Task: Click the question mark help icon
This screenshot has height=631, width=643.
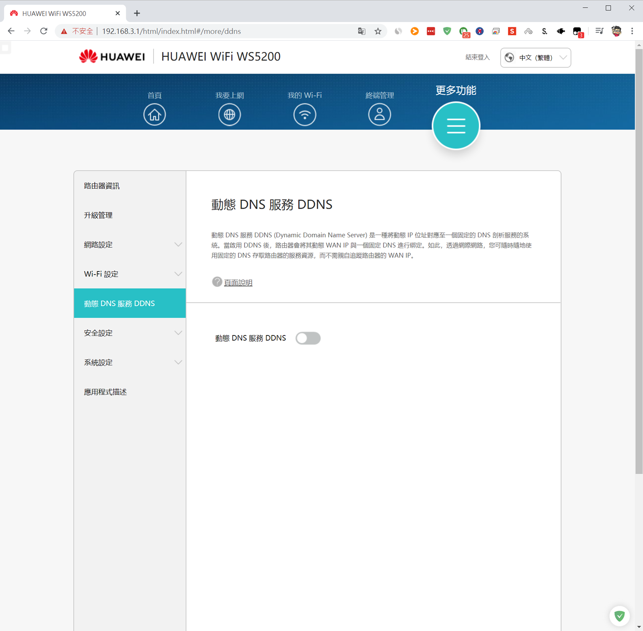Action: pos(217,282)
